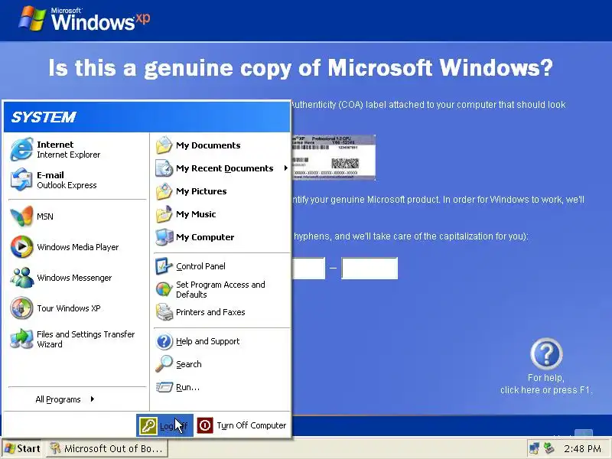Open the All Programs label
This screenshot has height=459, width=612.
click(58, 399)
